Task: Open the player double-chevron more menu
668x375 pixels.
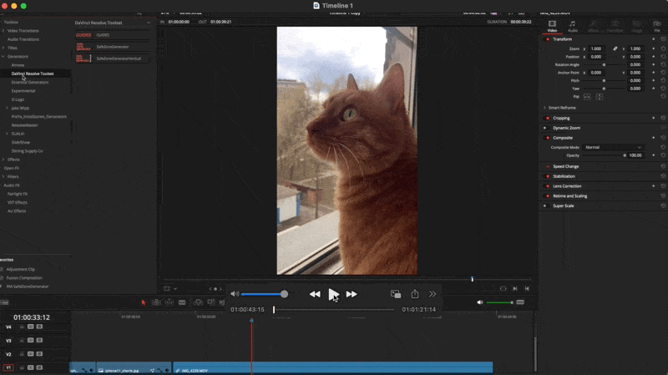Action: [433, 294]
